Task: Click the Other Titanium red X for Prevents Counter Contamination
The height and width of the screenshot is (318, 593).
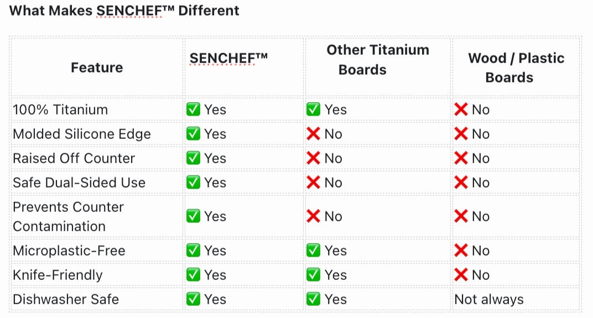Action: pos(313,216)
